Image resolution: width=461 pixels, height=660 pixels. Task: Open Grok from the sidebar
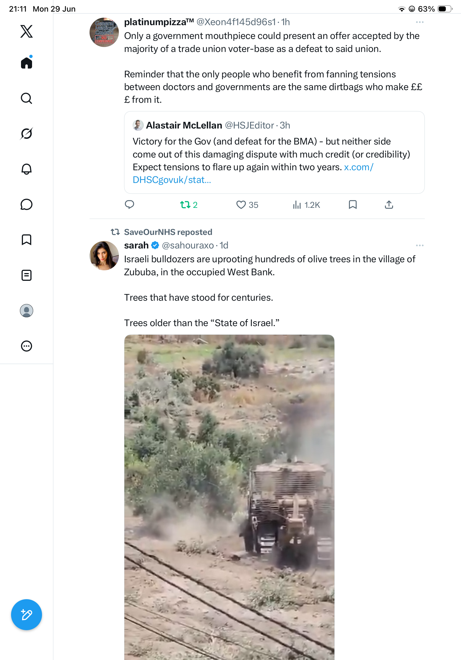point(27,133)
